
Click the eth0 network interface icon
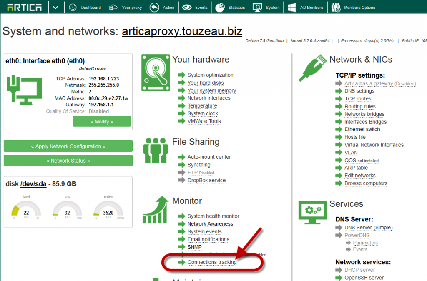point(24,90)
